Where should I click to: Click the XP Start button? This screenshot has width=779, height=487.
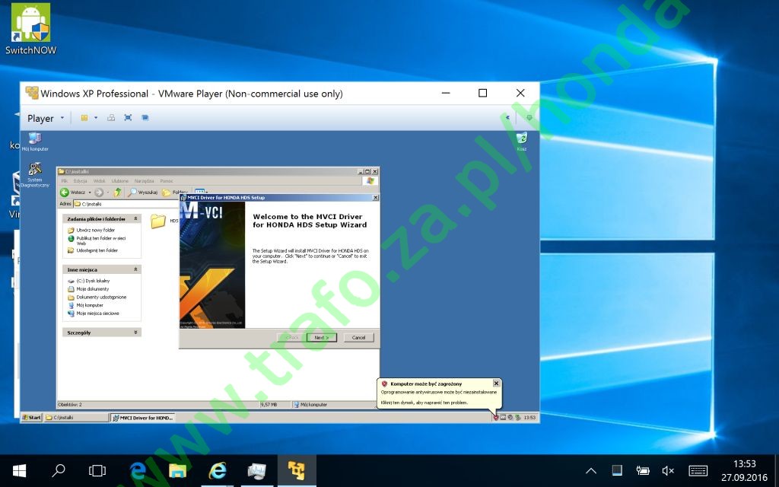point(31,418)
